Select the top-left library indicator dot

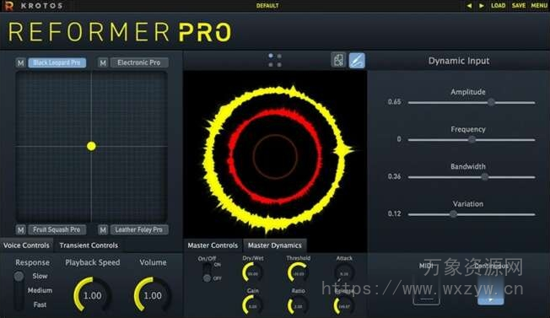271,56
